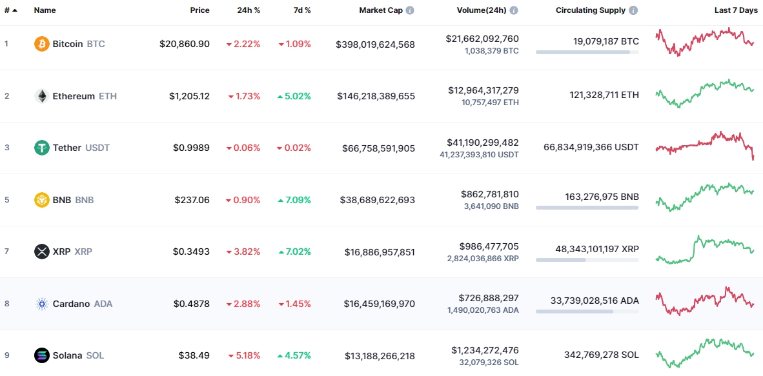Click Bitcoin 24h change 2.22%
Image resolution: width=763 pixels, height=376 pixels.
point(243,44)
